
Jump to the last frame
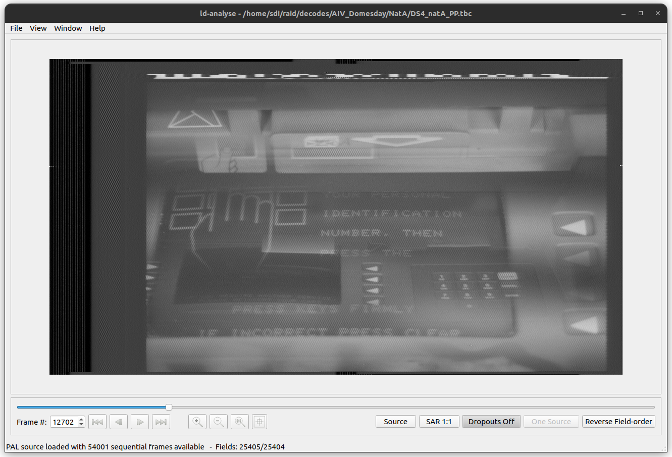161,422
